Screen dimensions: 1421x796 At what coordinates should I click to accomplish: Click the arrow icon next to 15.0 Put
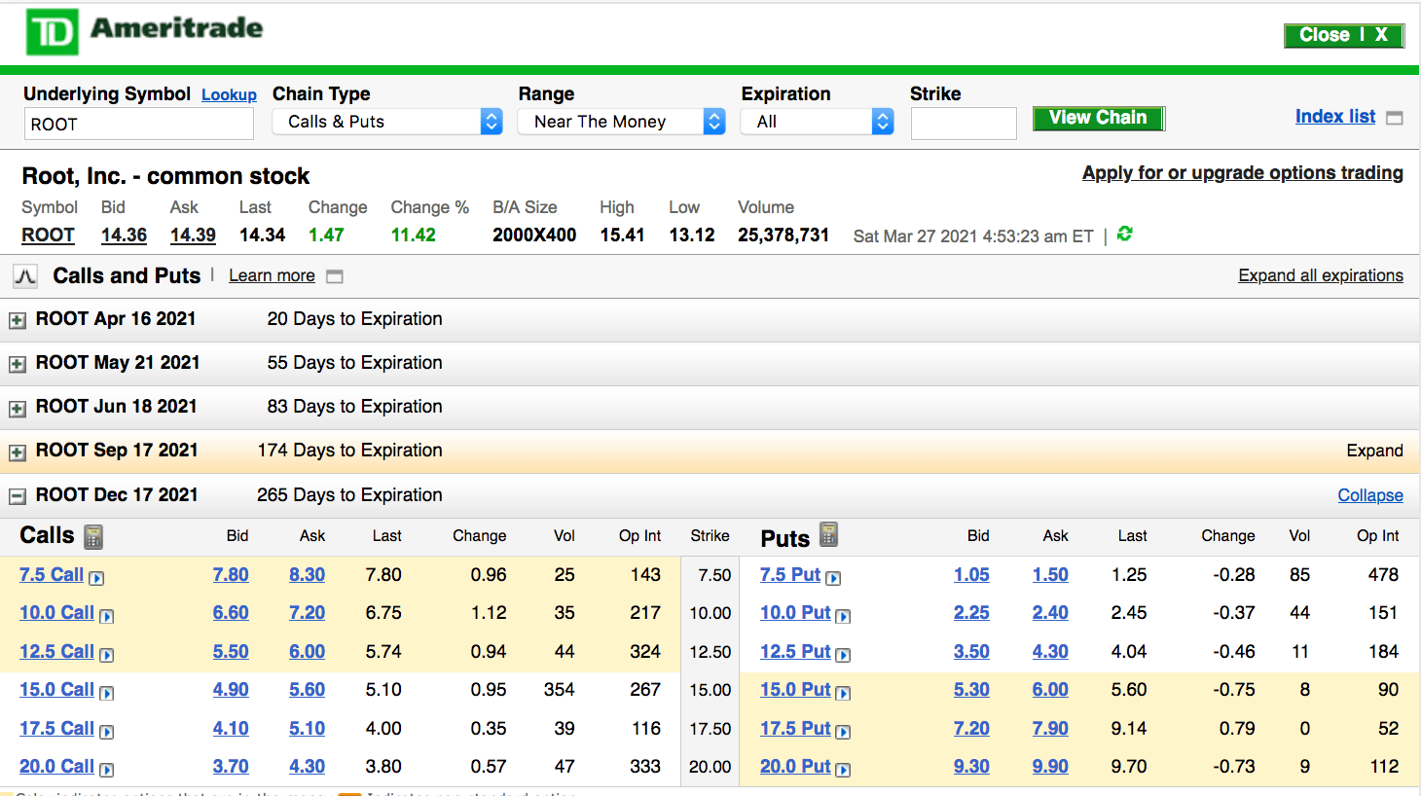tap(843, 693)
